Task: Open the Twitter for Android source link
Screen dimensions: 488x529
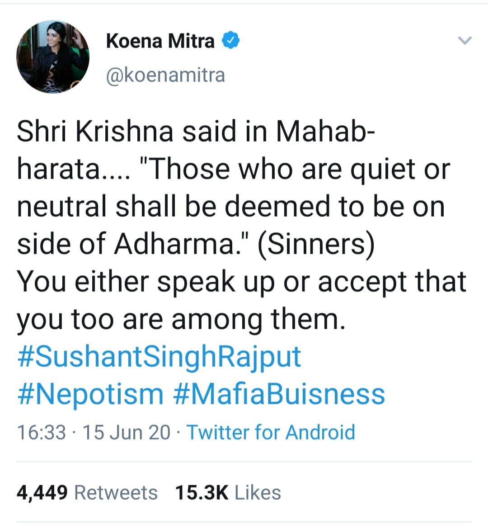Action: (271, 432)
